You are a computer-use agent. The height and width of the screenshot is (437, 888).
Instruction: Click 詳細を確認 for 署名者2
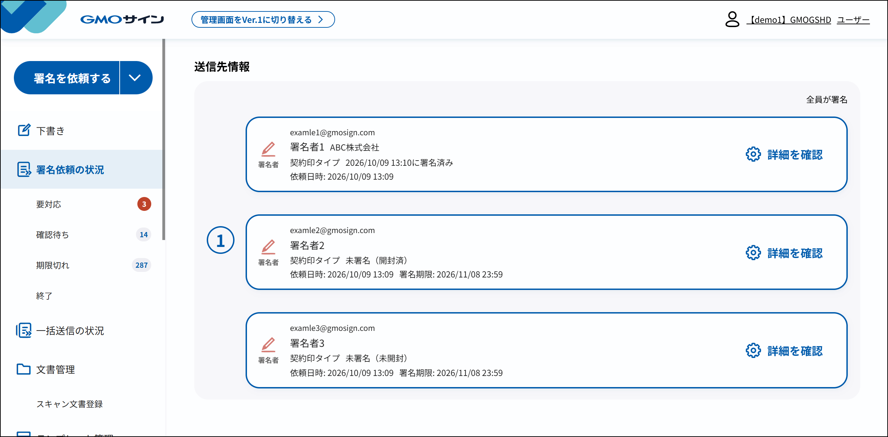click(795, 253)
